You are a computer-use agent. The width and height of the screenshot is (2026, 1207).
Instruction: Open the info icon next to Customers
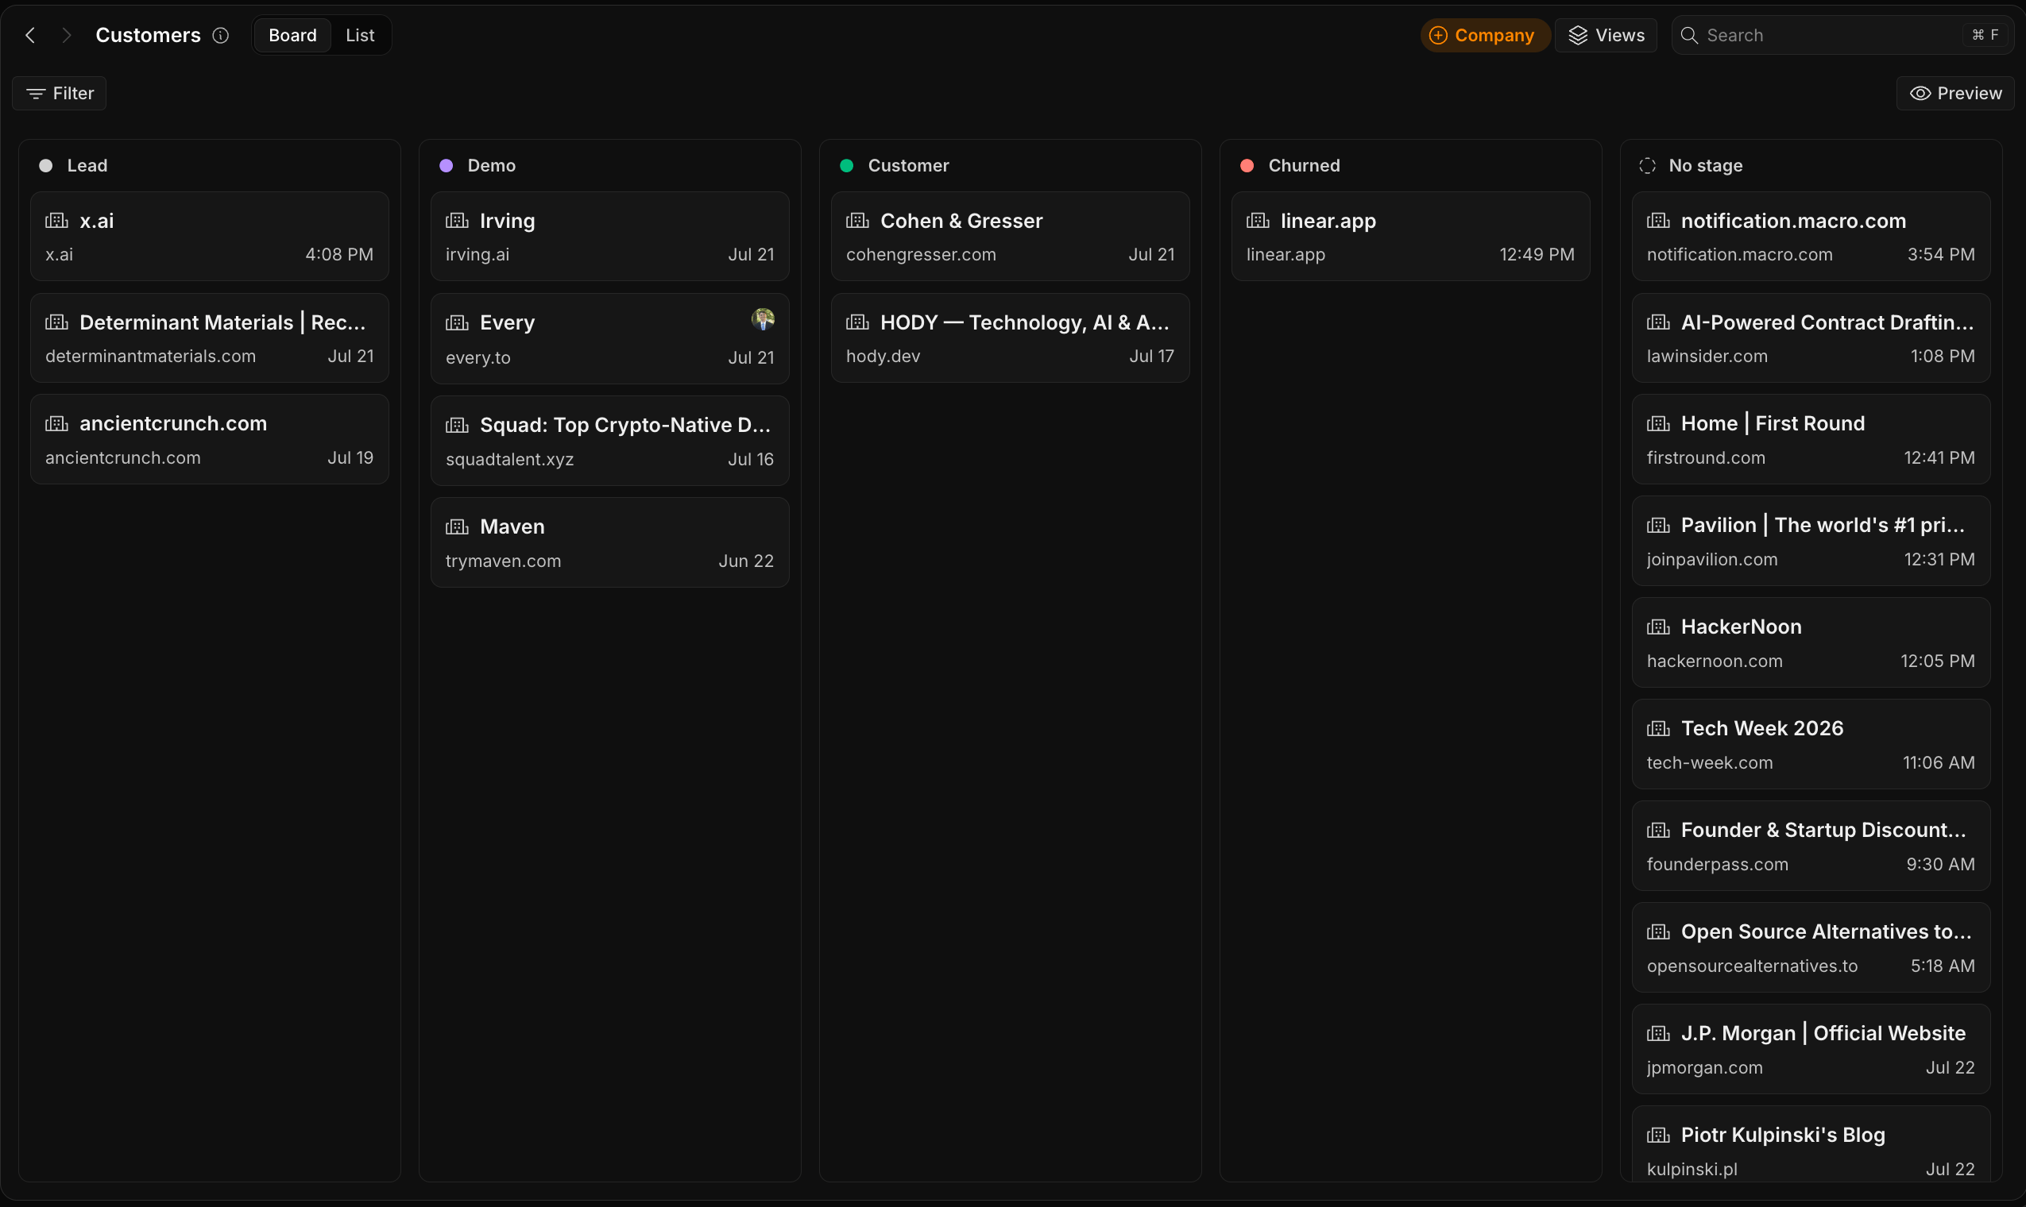221,35
